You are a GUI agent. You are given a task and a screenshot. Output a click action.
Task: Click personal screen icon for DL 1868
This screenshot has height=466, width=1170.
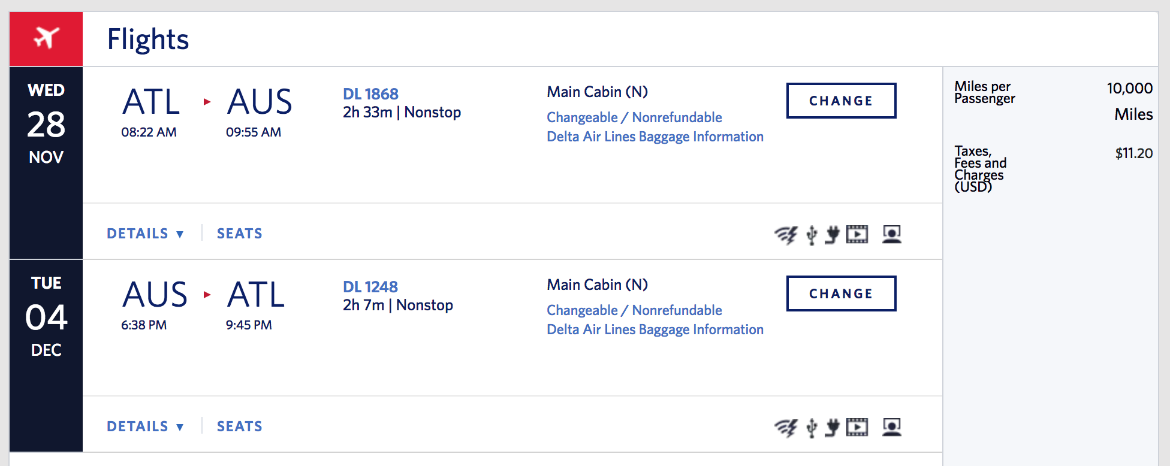click(892, 234)
